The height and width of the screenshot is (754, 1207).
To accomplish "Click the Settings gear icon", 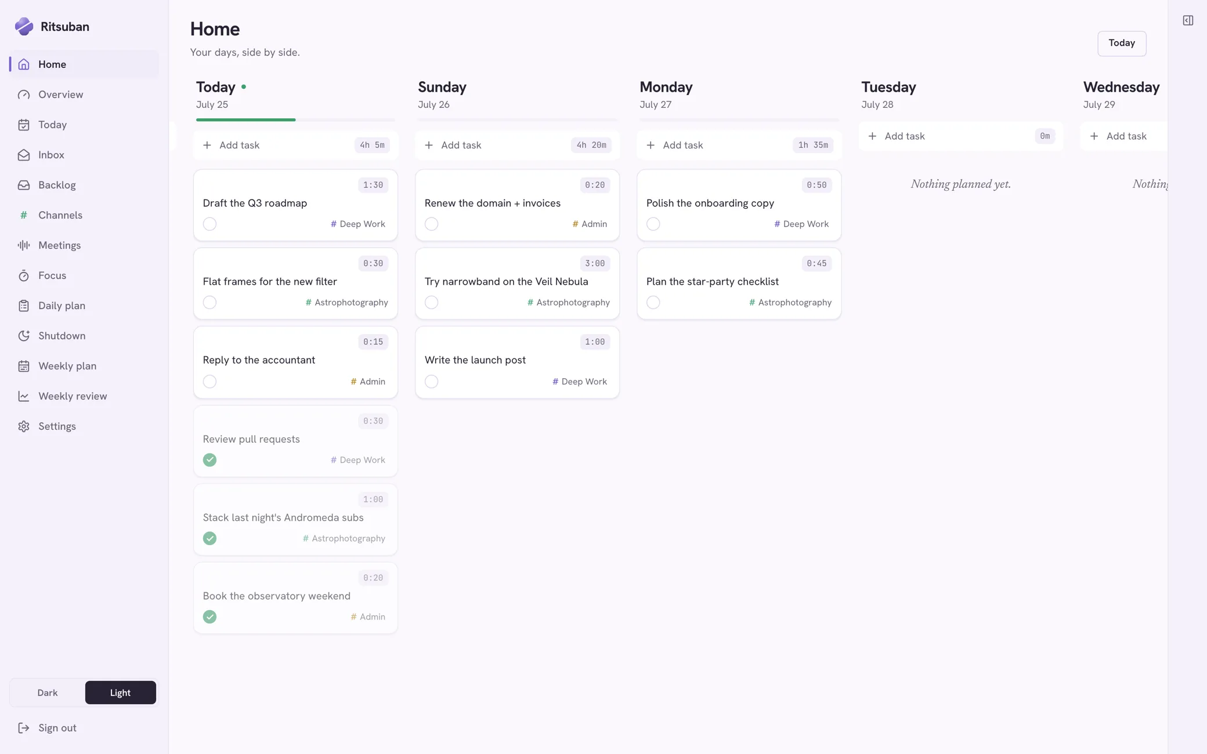I will [x=24, y=426].
